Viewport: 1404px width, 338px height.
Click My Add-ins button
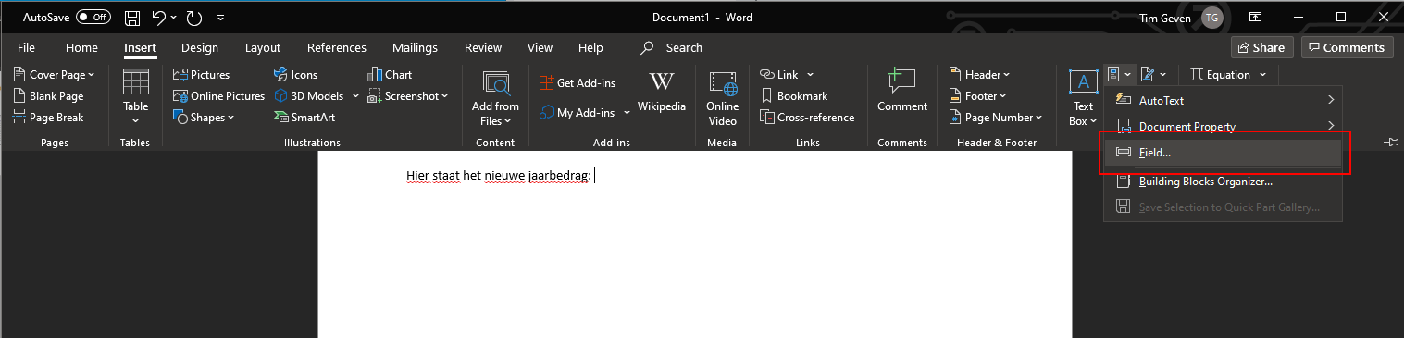click(578, 113)
